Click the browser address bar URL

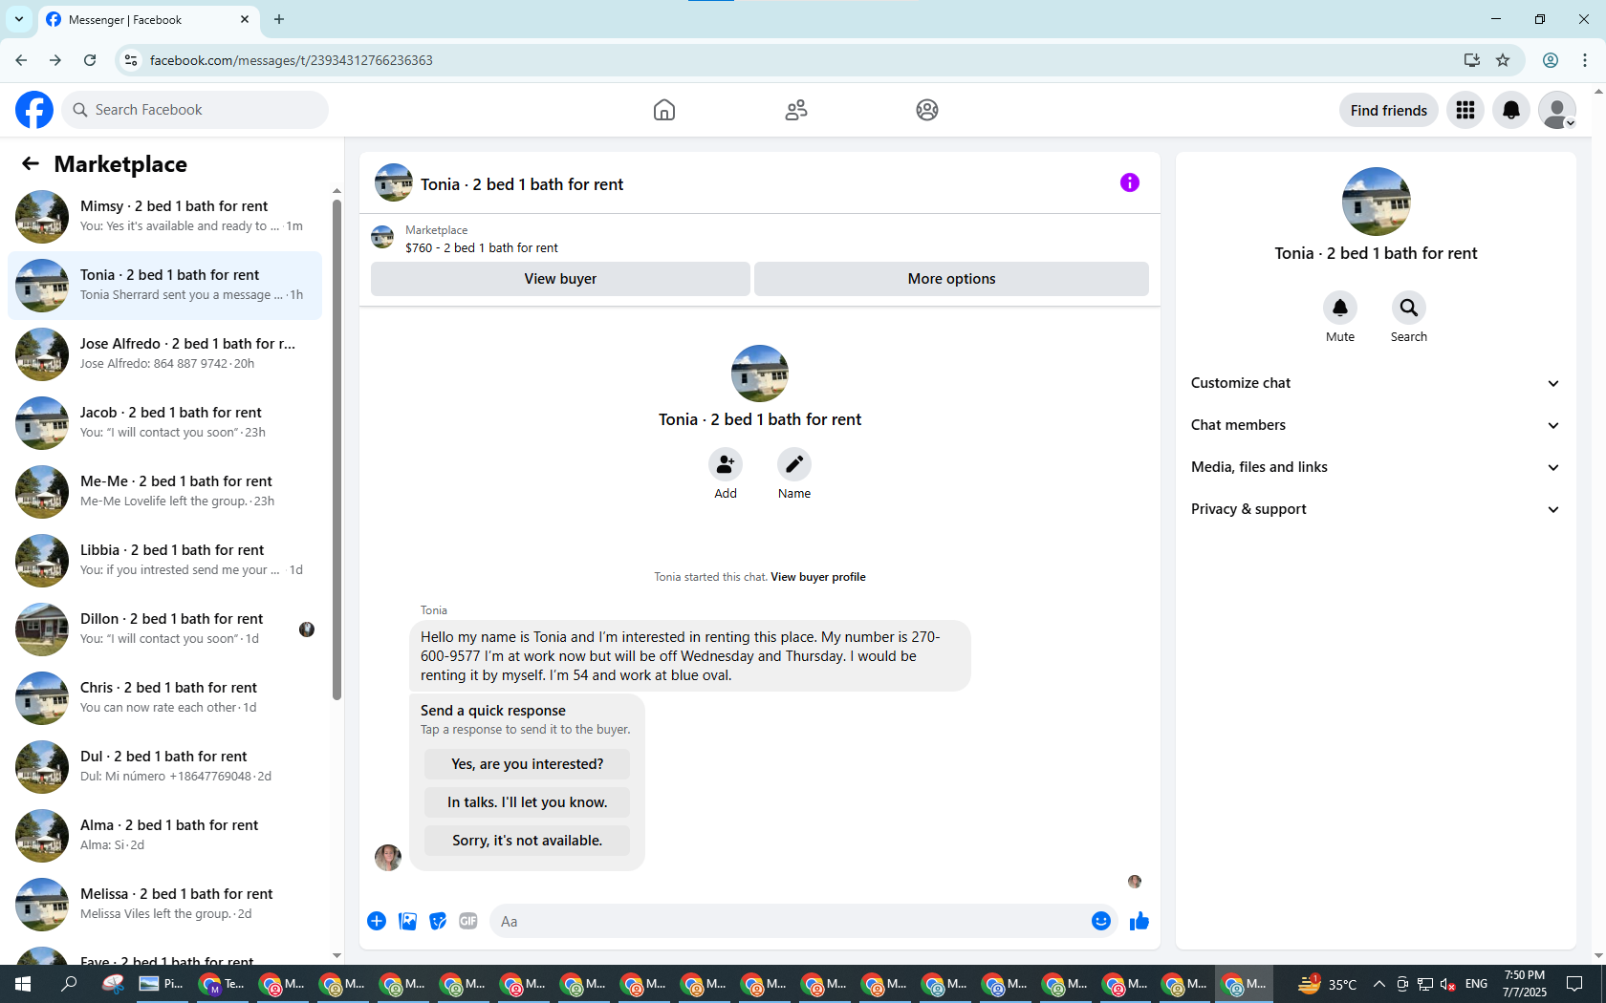point(291,60)
